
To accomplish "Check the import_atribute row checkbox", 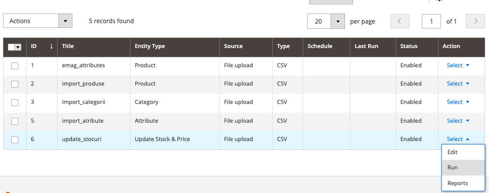I will [x=15, y=121].
